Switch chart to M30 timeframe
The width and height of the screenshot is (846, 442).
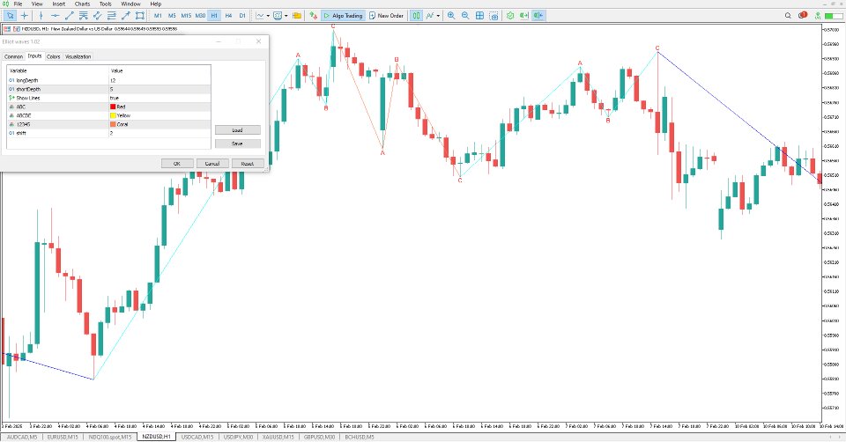click(x=200, y=16)
